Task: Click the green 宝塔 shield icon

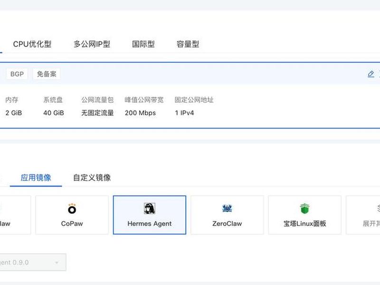Action: pyautogui.click(x=304, y=209)
